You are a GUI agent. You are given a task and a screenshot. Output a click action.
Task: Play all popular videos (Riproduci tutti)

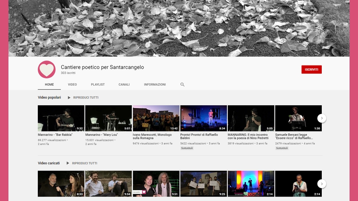coord(83,98)
